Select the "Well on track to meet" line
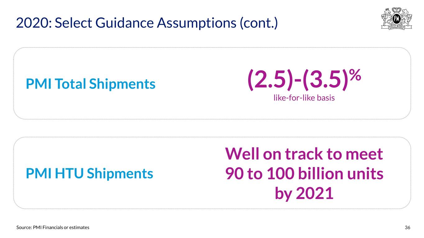 pos(304,154)
